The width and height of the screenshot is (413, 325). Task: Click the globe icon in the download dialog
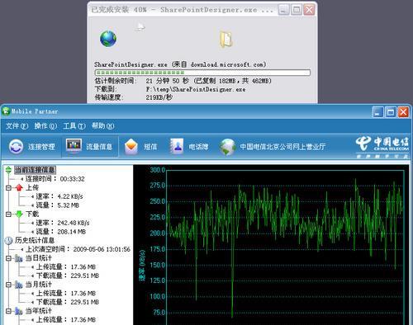108,39
